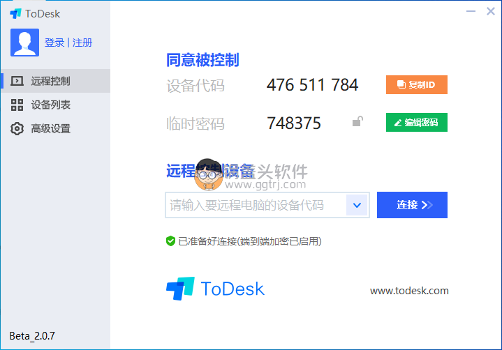Image resolution: width=502 pixels, height=350 pixels.
Task: Click the 同意被控制 heading
Action: [x=202, y=60]
